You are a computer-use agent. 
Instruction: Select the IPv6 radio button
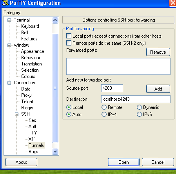tap(139, 114)
